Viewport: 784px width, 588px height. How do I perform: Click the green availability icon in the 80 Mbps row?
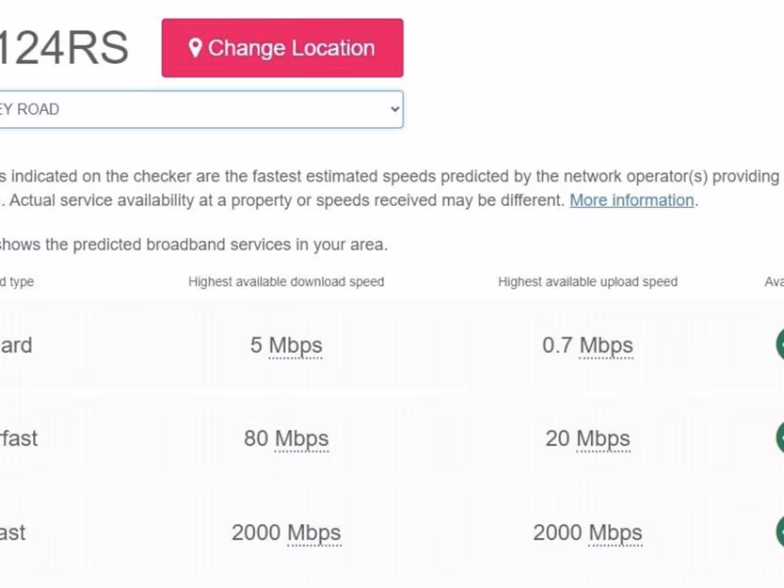pyautogui.click(x=779, y=438)
